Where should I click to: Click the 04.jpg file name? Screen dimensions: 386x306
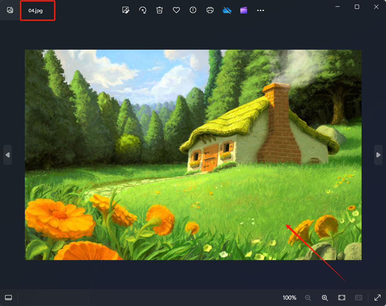click(x=35, y=11)
